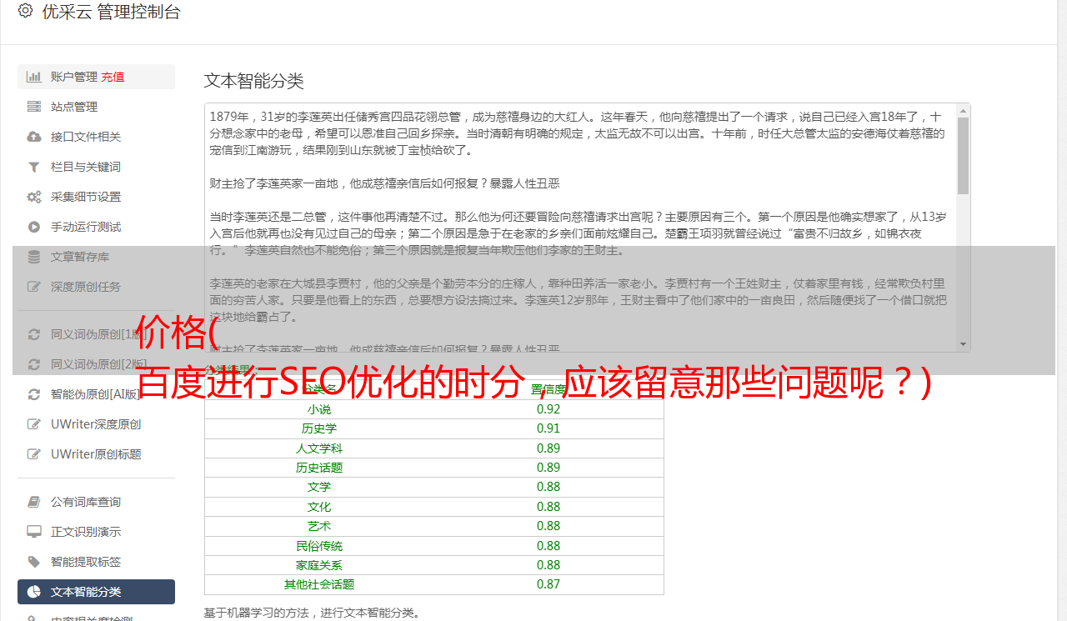Click the refresh icon beside 智能伪原创[AI版]
This screenshot has width=1067, height=621.
[x=33, y=394]
